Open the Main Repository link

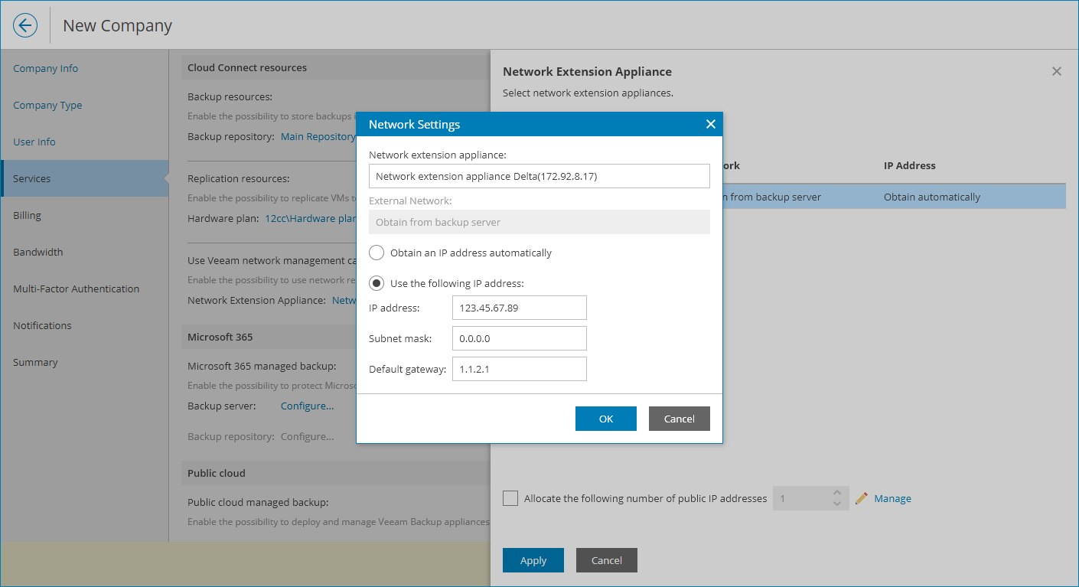pyautogui.click(x=318, y=136)
